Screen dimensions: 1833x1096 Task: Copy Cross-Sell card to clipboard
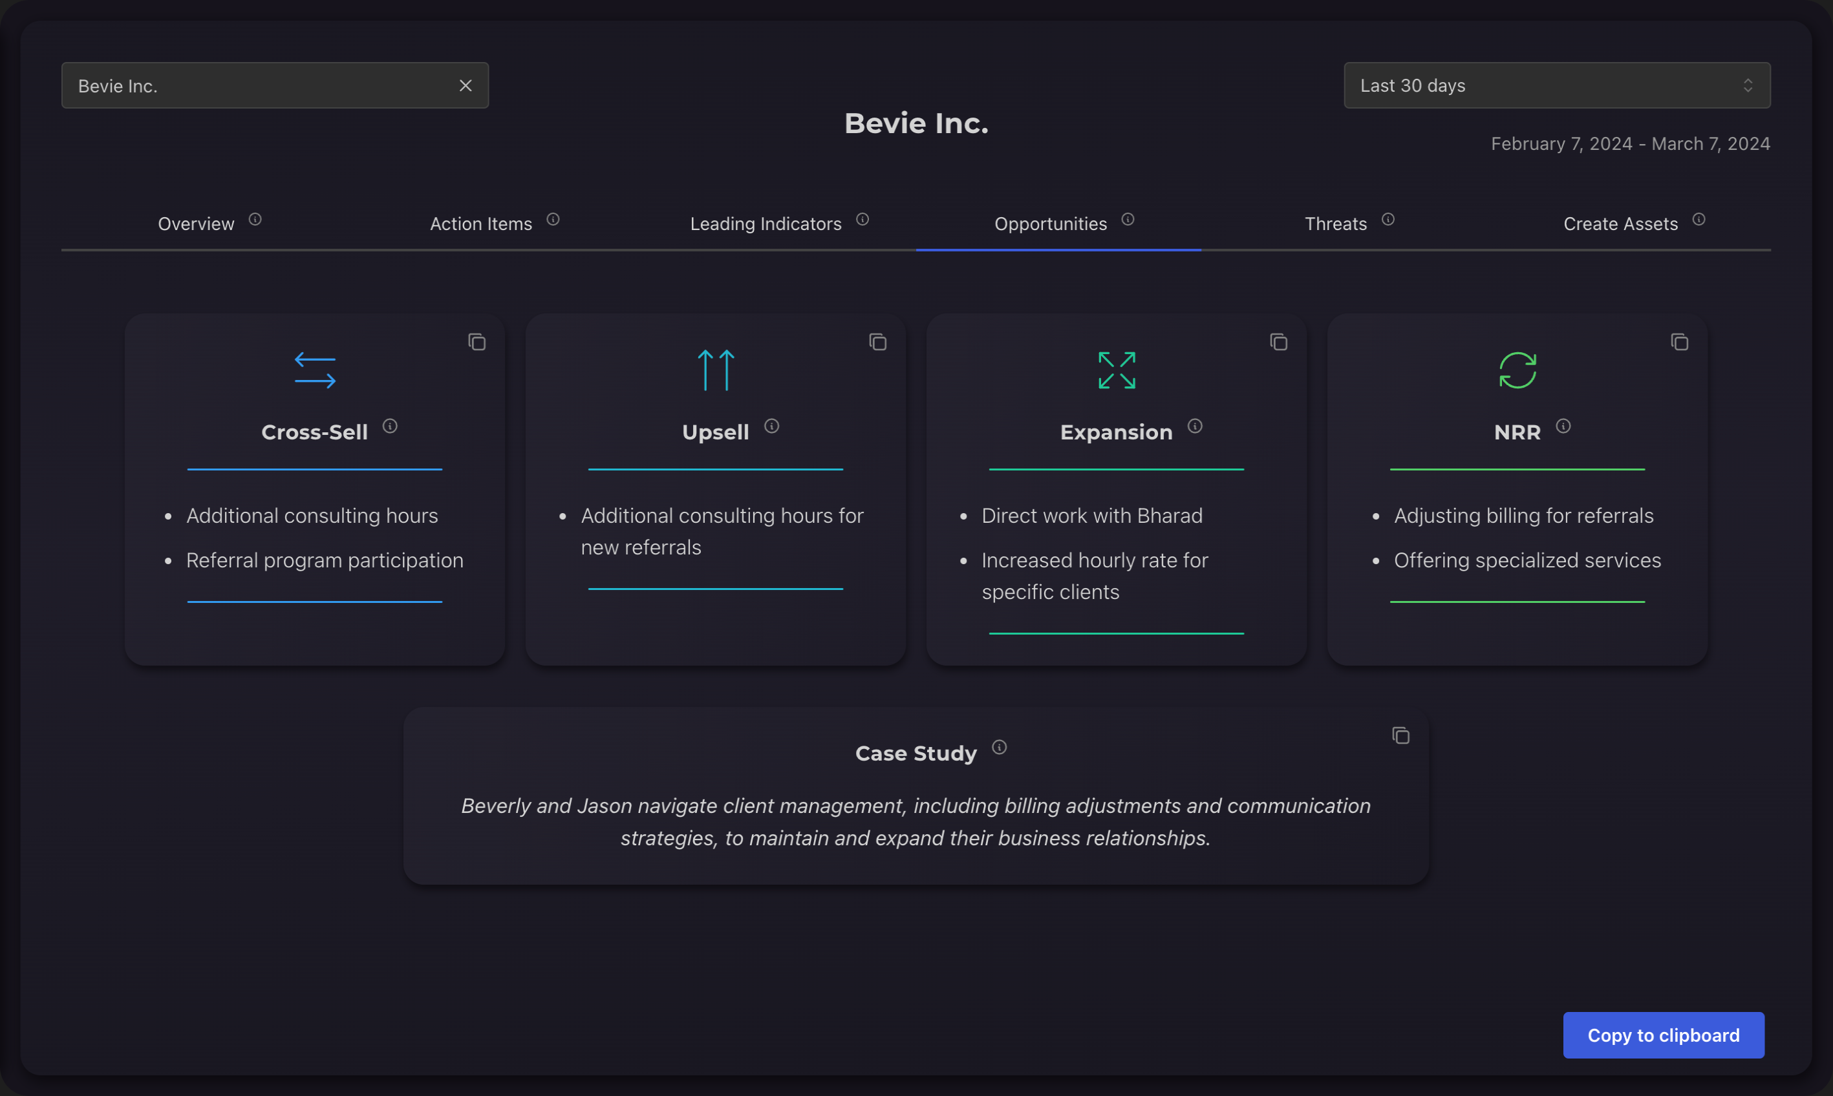tap(477, 341)
